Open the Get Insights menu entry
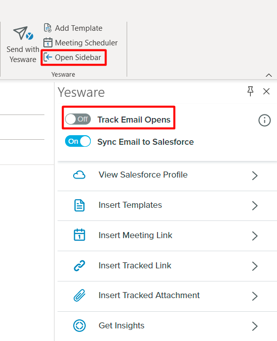Viewport: 277px width, 341px height. point(167,326)
